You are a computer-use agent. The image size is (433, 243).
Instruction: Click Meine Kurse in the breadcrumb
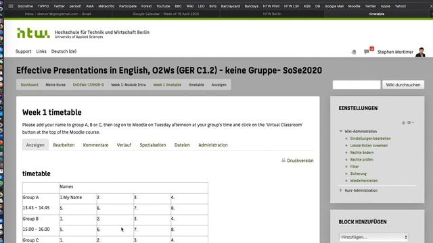click(55, 85)
